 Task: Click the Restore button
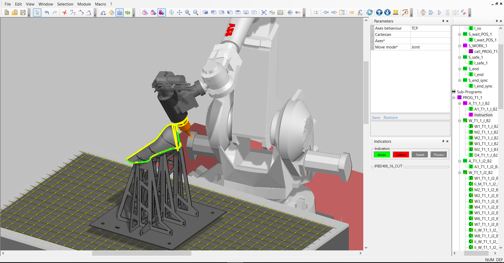tap(390, 117)
